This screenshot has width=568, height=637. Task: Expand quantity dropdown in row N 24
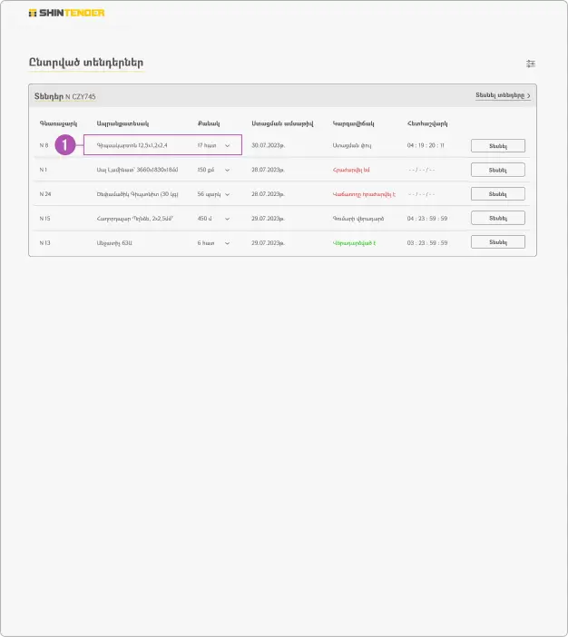click(227, 194)
